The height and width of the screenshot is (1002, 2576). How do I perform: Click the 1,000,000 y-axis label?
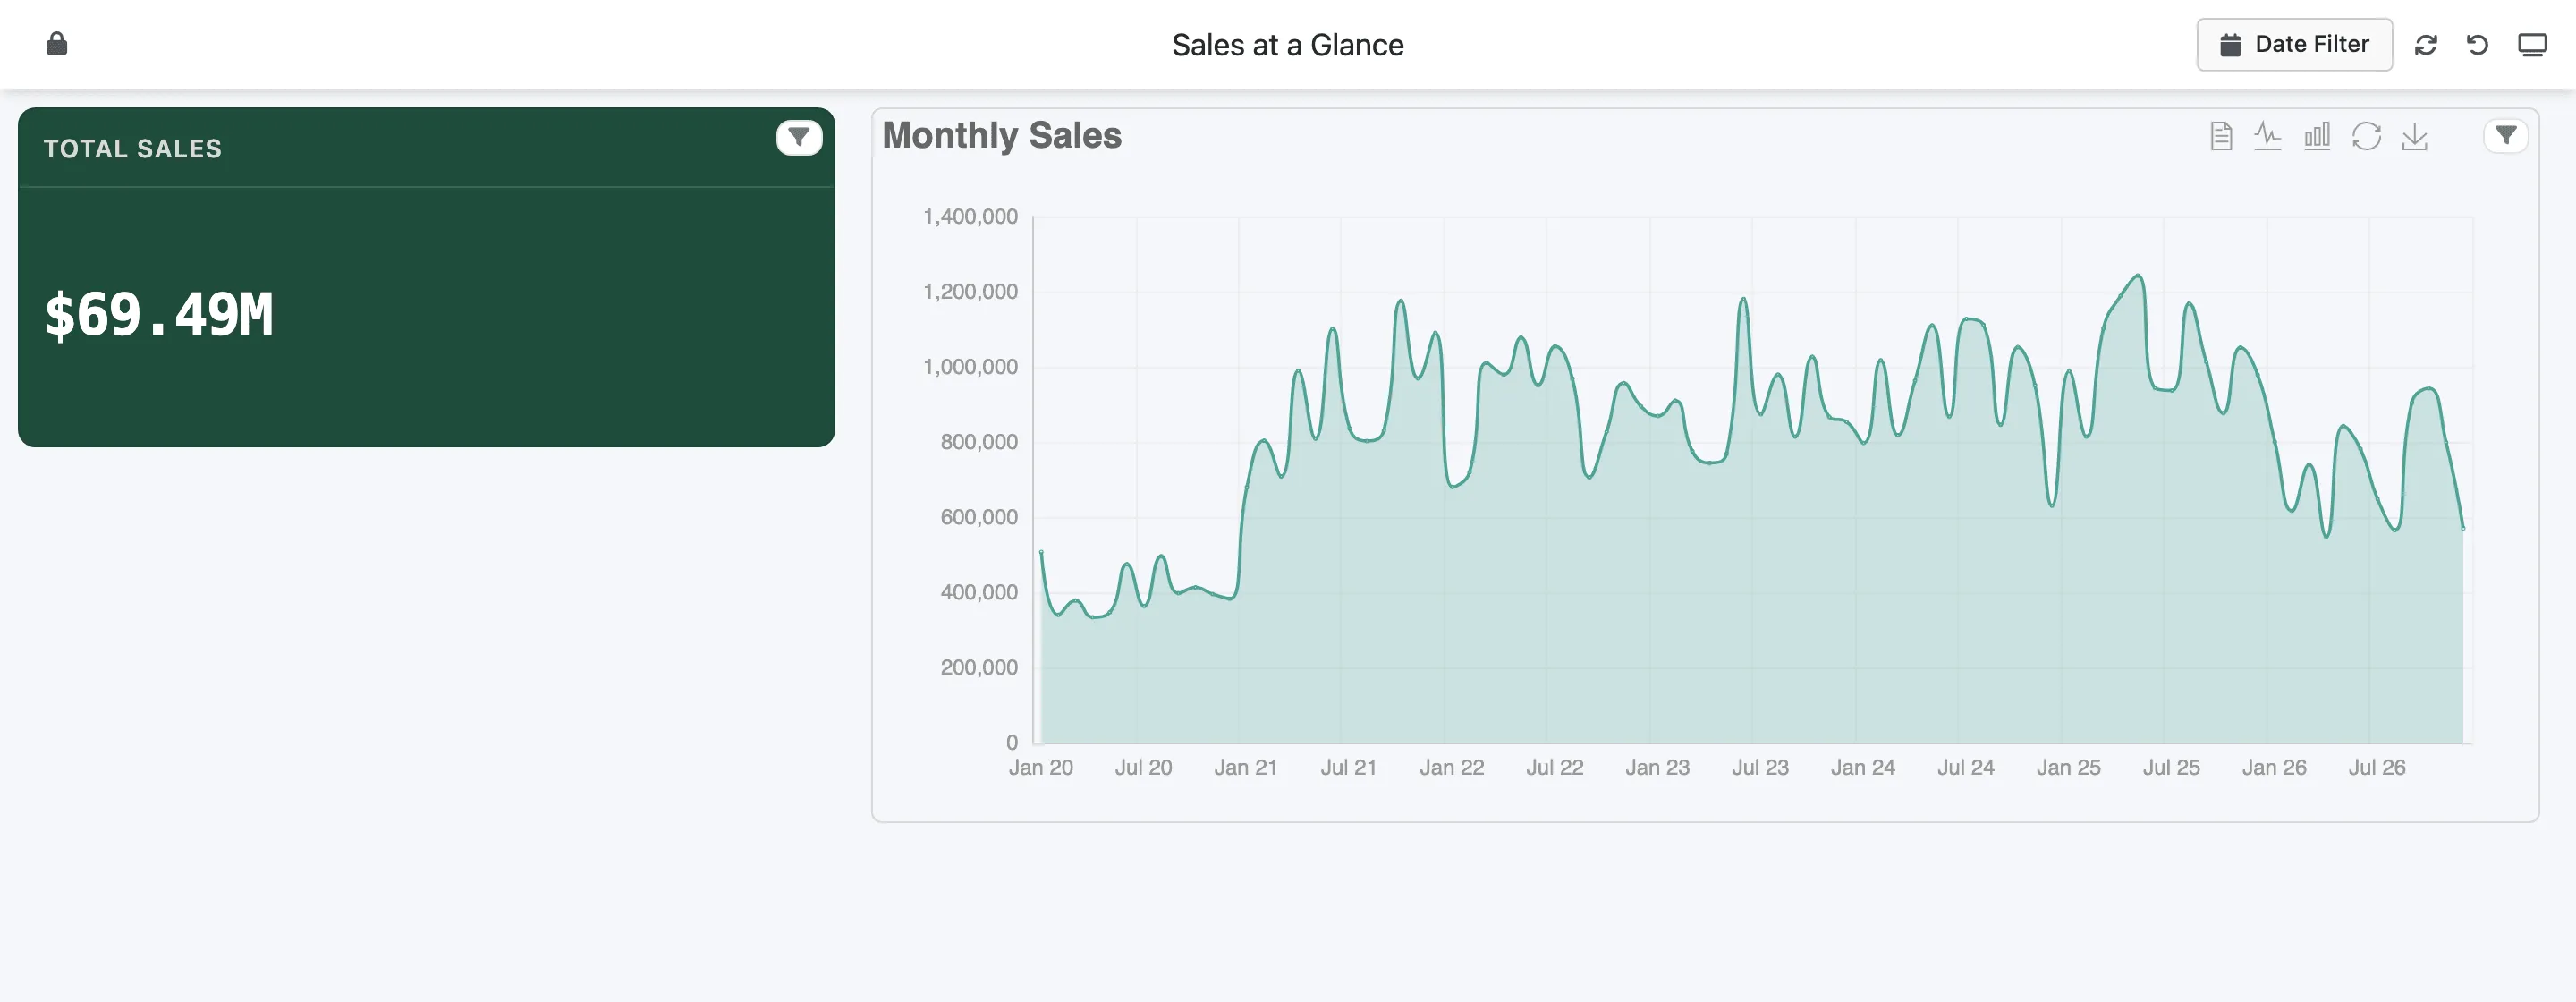970,367
